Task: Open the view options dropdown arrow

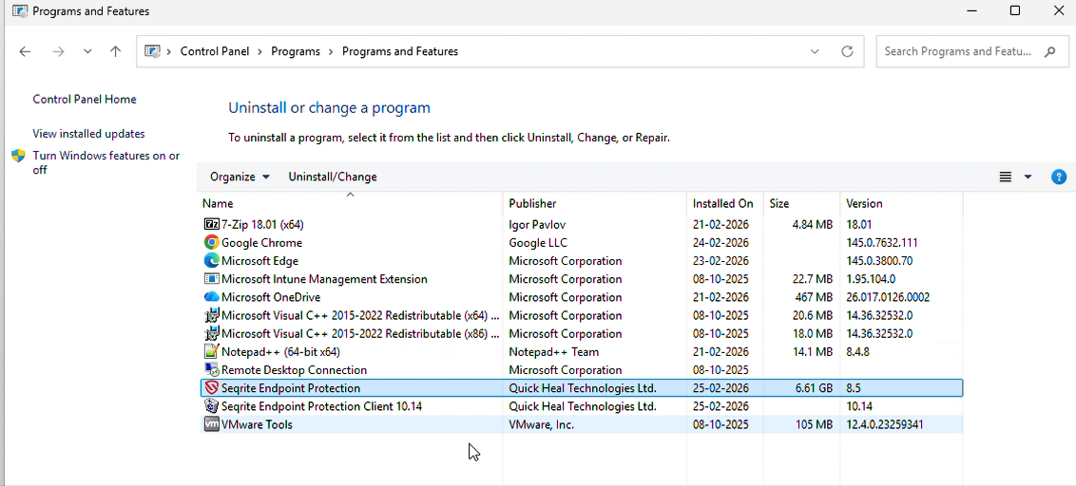Action: [1028, 177]
